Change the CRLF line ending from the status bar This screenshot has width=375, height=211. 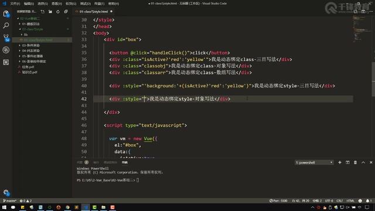(340, 200)
